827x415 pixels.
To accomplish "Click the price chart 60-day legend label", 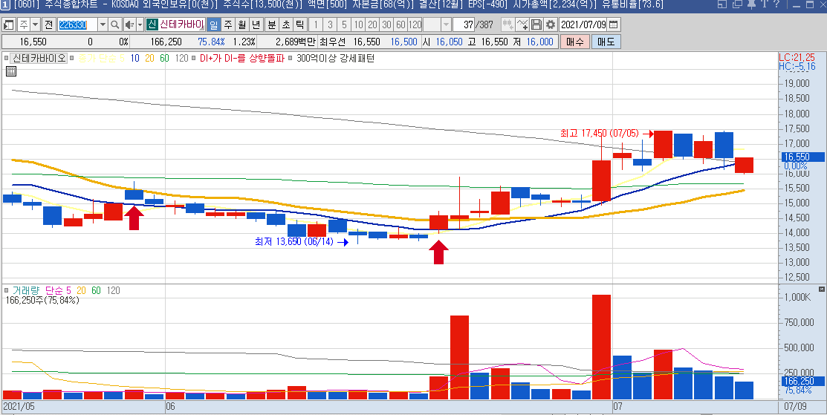I will point(164,59).
